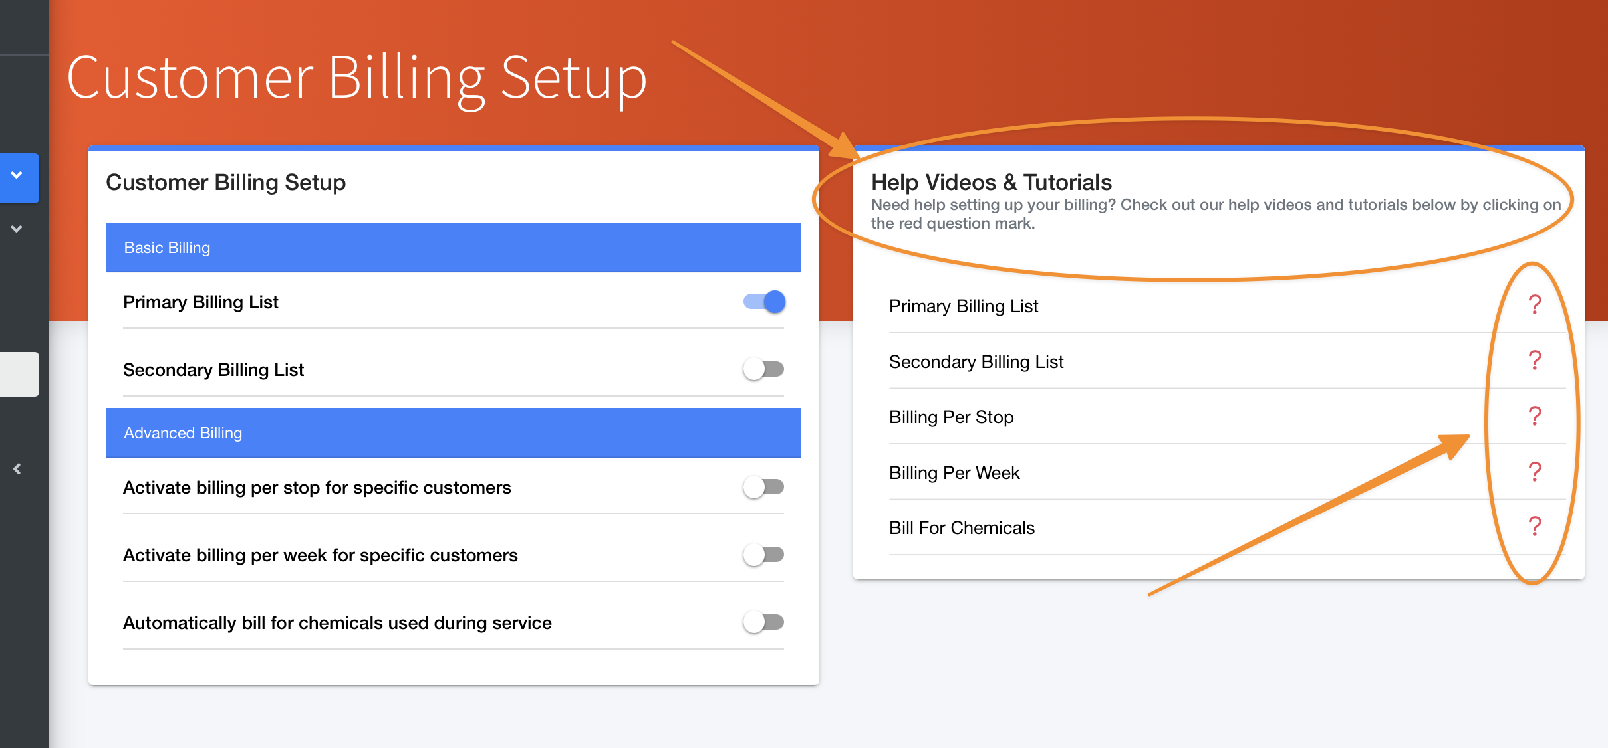Screen dimensions: 1608x748
Task: Collapse sidebar with left arrow chevron
Action: (17, 469)
